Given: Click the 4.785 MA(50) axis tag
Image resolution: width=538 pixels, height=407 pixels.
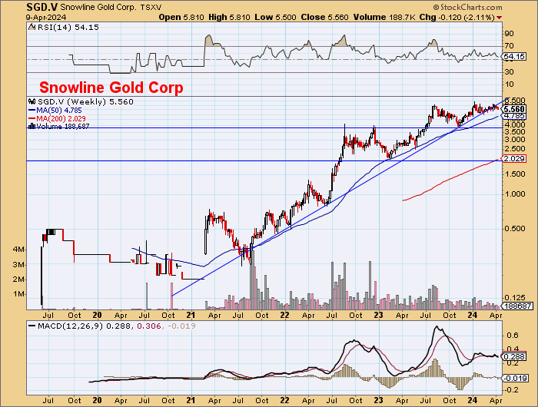Looking at the screenshot, I should coord(513,116).
